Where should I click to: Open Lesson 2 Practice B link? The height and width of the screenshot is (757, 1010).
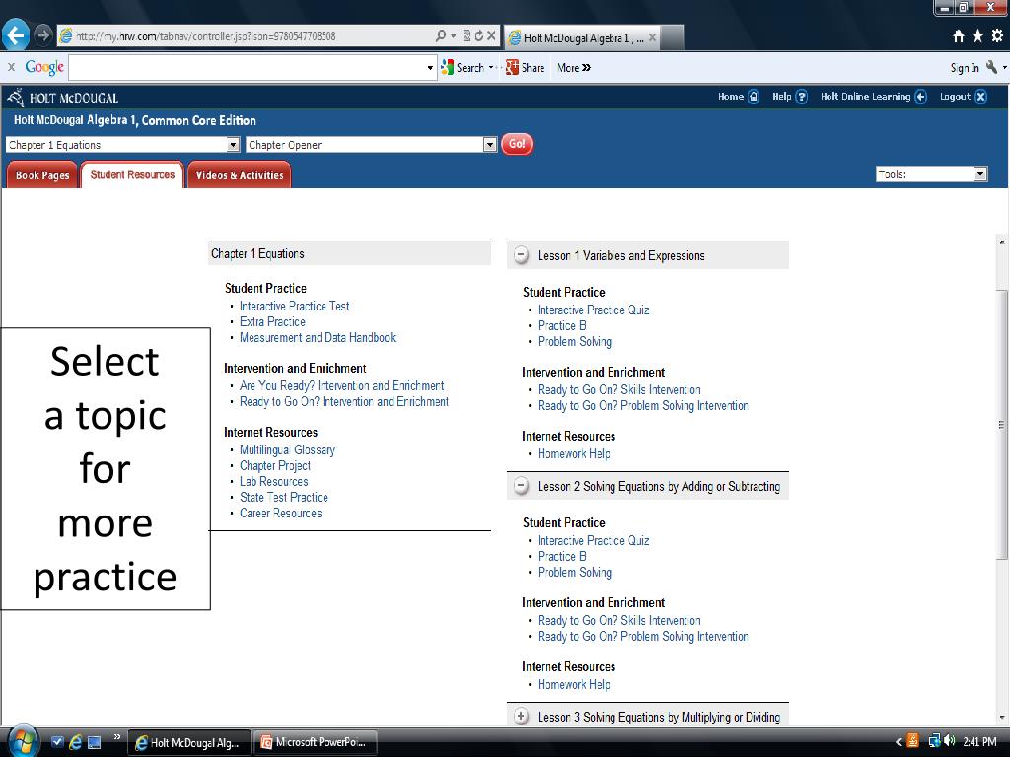[561, 556]
